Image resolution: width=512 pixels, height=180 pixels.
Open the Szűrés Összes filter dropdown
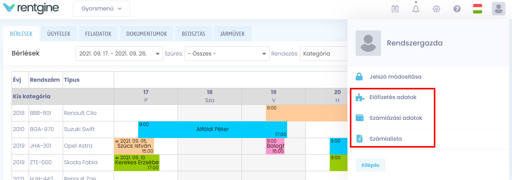[x=227, y=54]
